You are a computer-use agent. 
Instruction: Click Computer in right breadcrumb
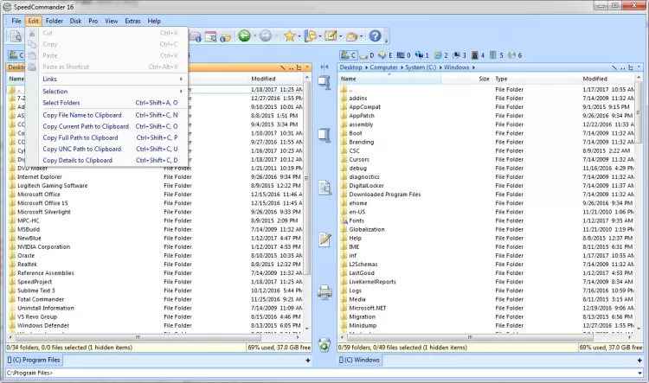(x=383, y=67)
